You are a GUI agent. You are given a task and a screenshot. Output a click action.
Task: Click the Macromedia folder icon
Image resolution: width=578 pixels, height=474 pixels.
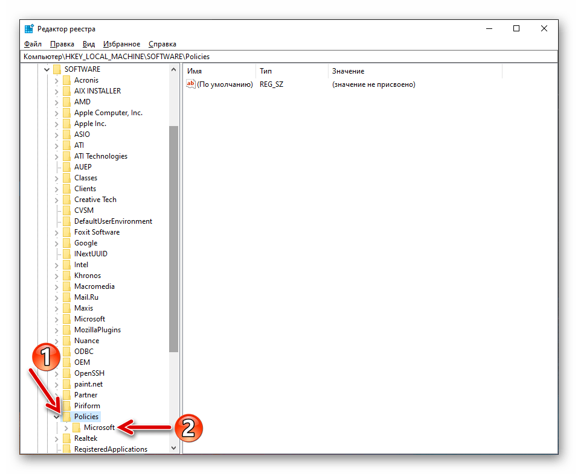(66, 286)
